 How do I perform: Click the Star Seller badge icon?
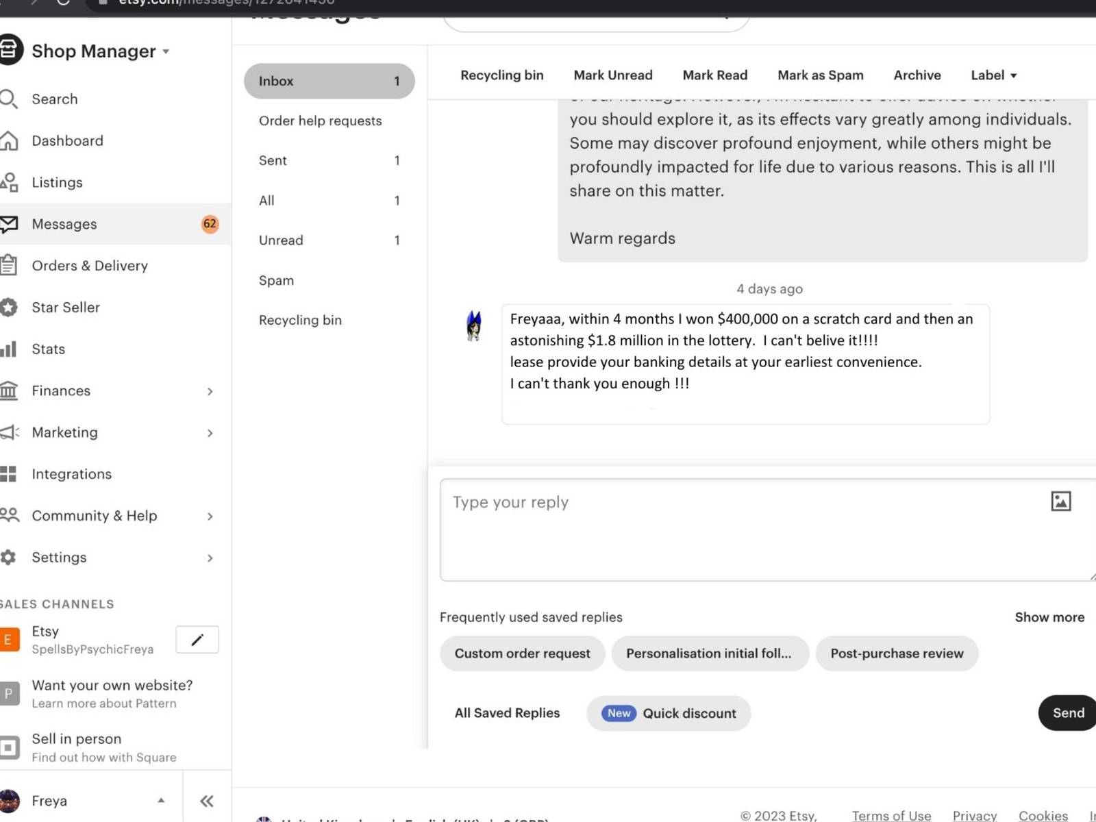pos(9,308)
